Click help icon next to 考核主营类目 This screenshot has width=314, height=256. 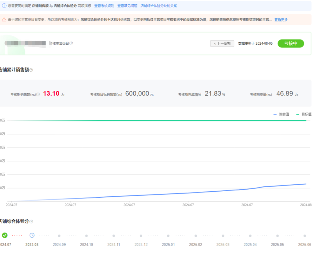[71, 43]
